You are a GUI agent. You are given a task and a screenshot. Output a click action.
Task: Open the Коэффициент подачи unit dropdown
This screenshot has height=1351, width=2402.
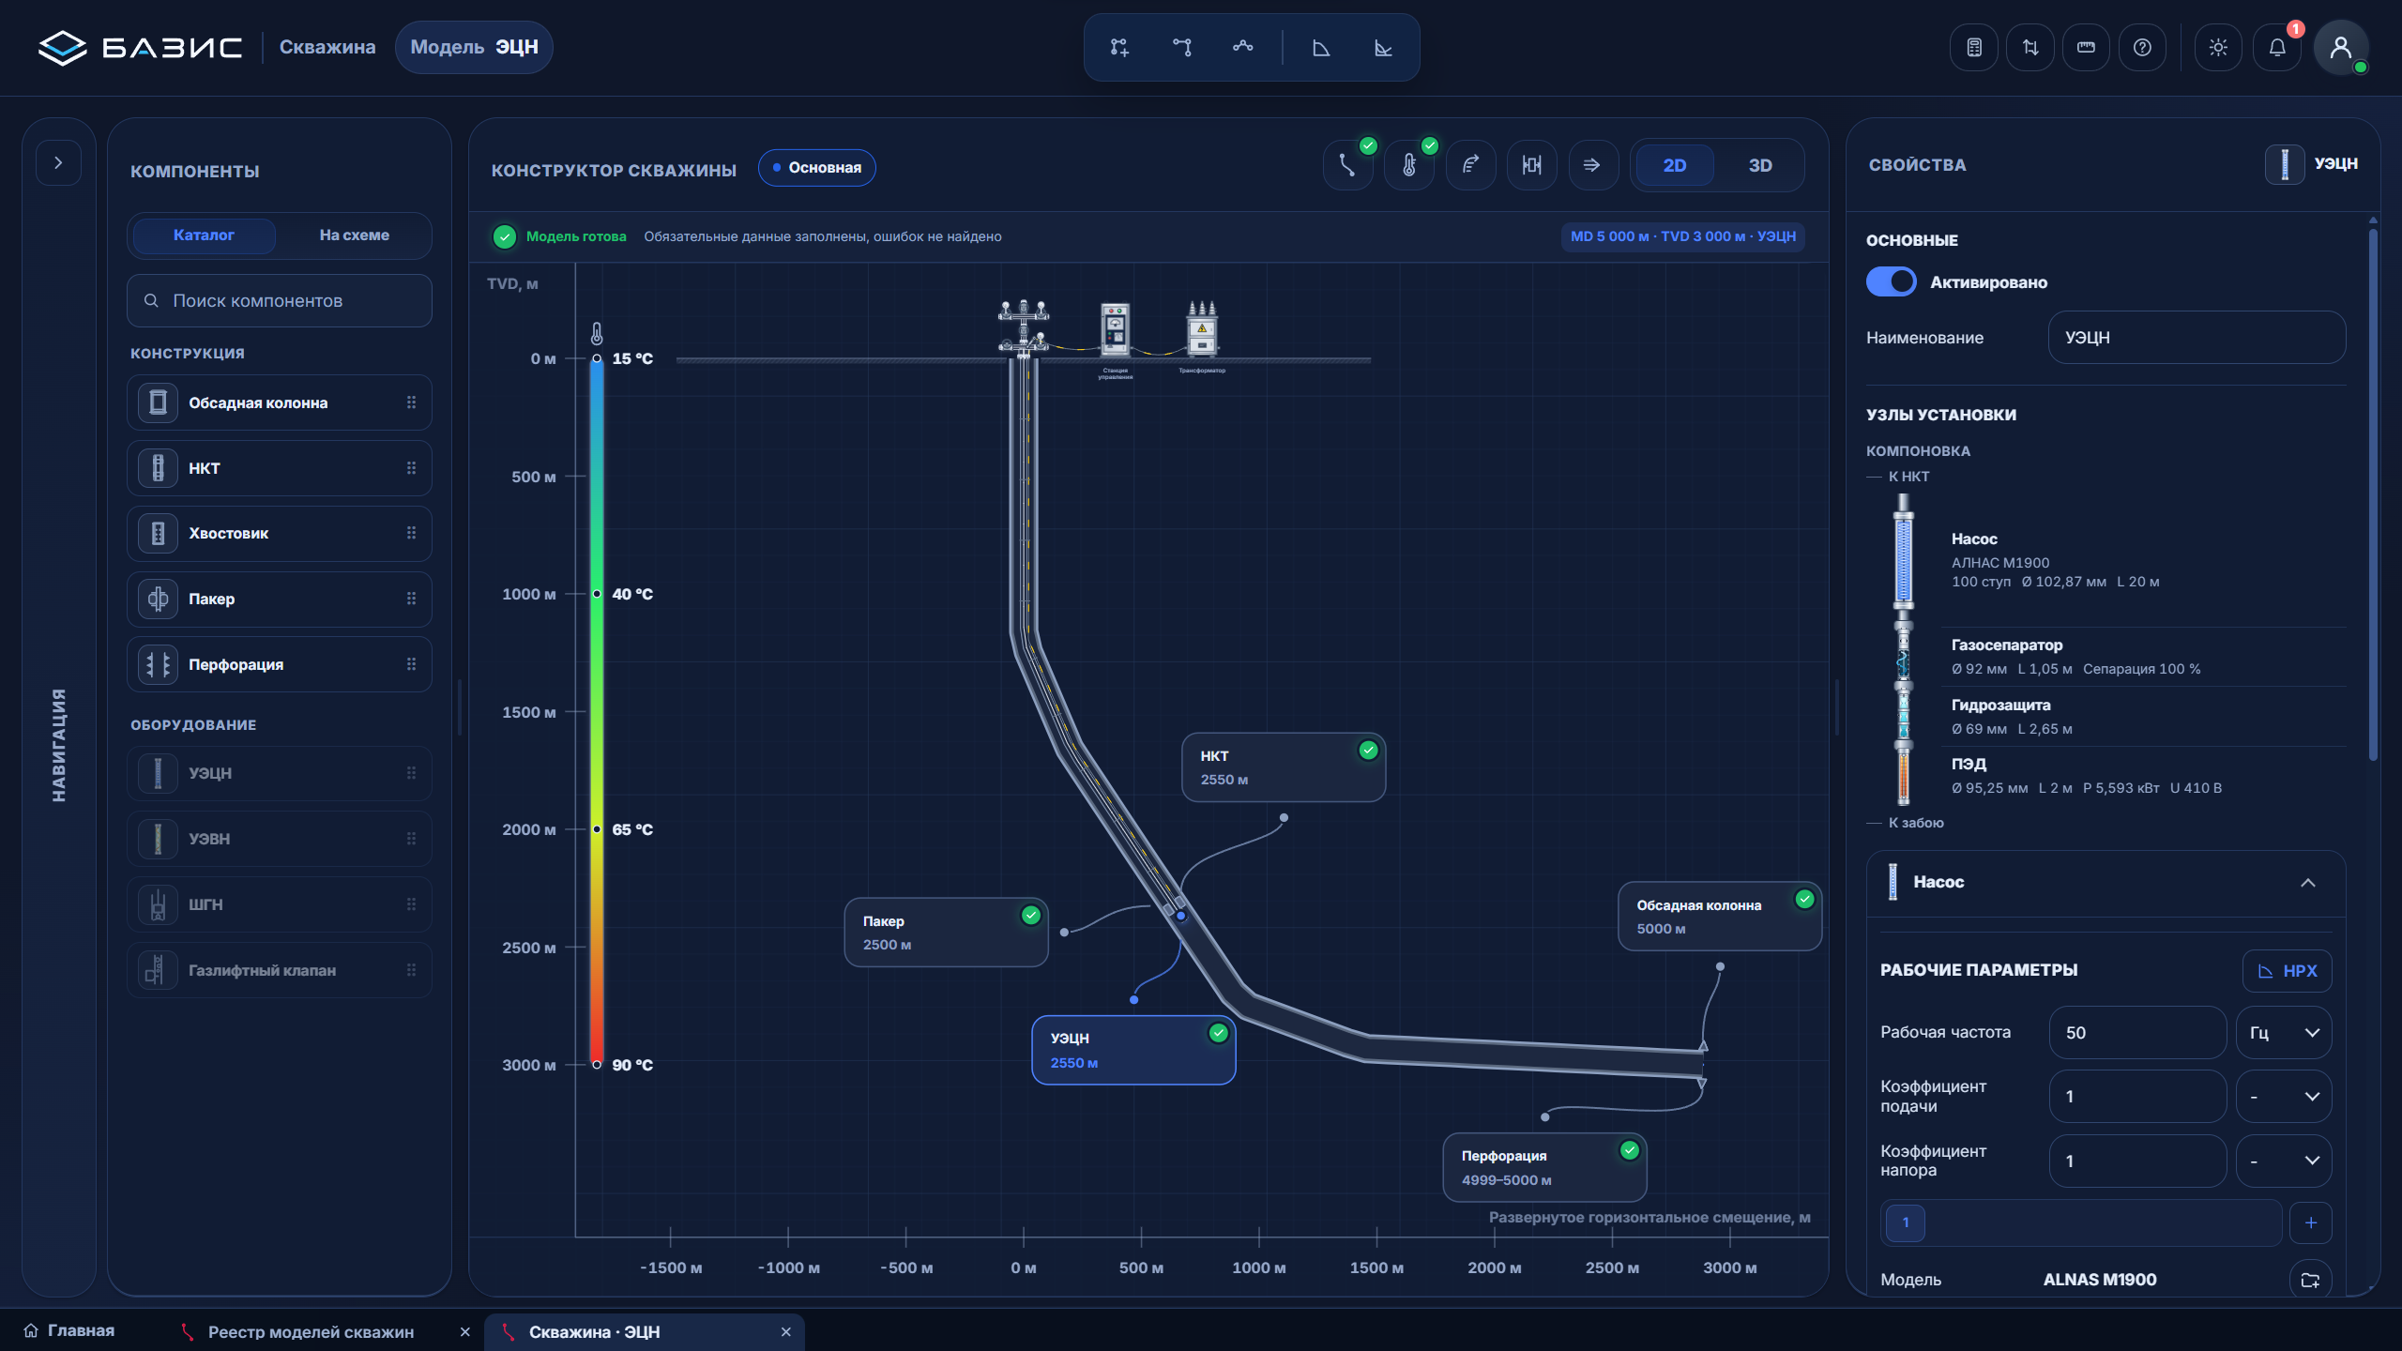2284,1097
